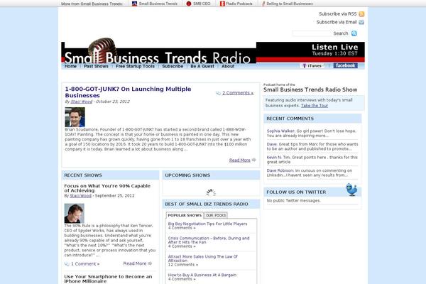Screen dimensions: 426x284
Task: Open the 1 Comment link
Action: click(85, 264)
